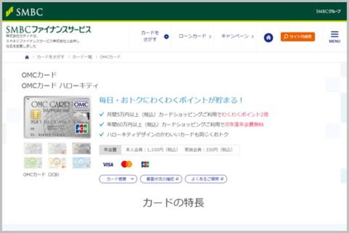349x233 pixels.
Task: Click the カードをさがす breadcrumb link
Action: [50, 57]
